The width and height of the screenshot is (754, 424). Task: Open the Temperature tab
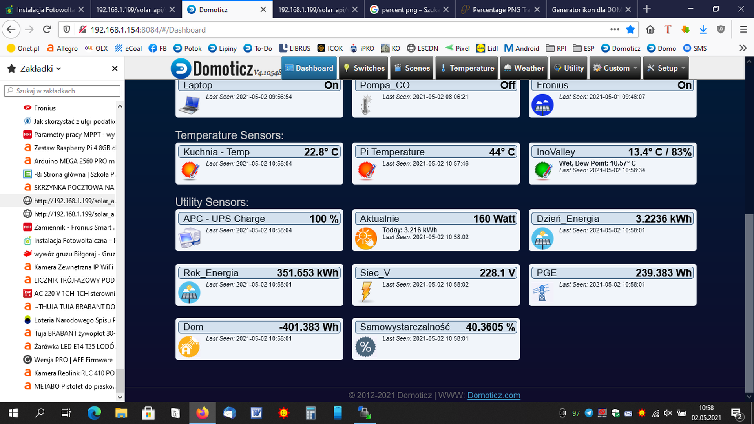point(467,68)
